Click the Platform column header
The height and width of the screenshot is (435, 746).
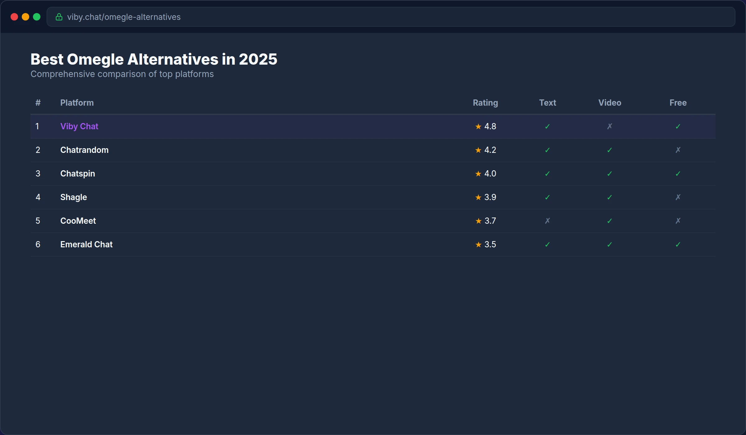(77, 103)
